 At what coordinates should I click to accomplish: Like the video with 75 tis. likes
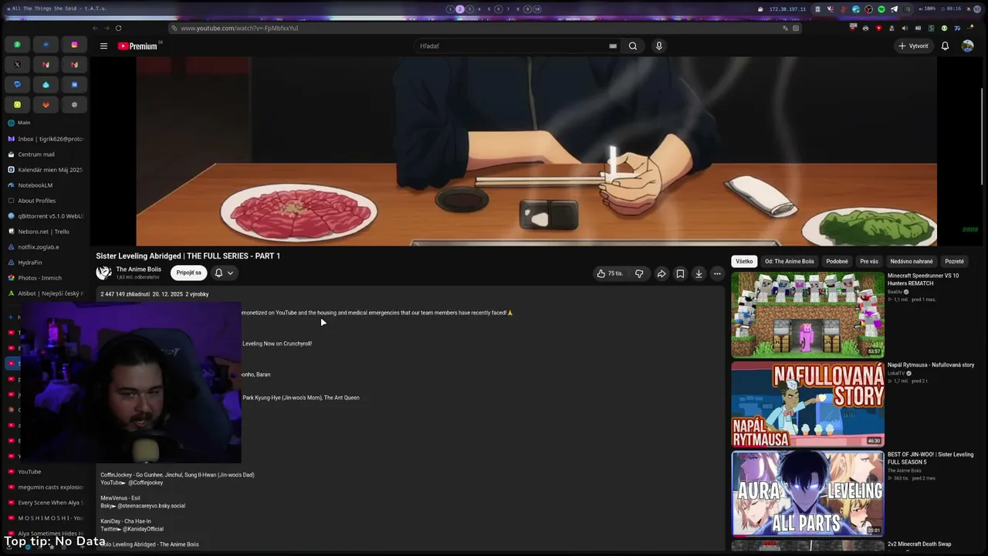point(609,273)
